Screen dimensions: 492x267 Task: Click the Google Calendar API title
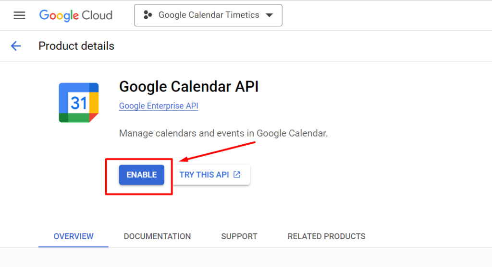tap(188, 87)
